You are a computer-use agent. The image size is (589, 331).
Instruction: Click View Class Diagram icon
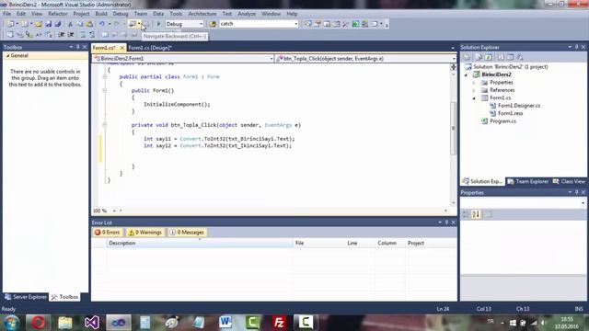520,57
